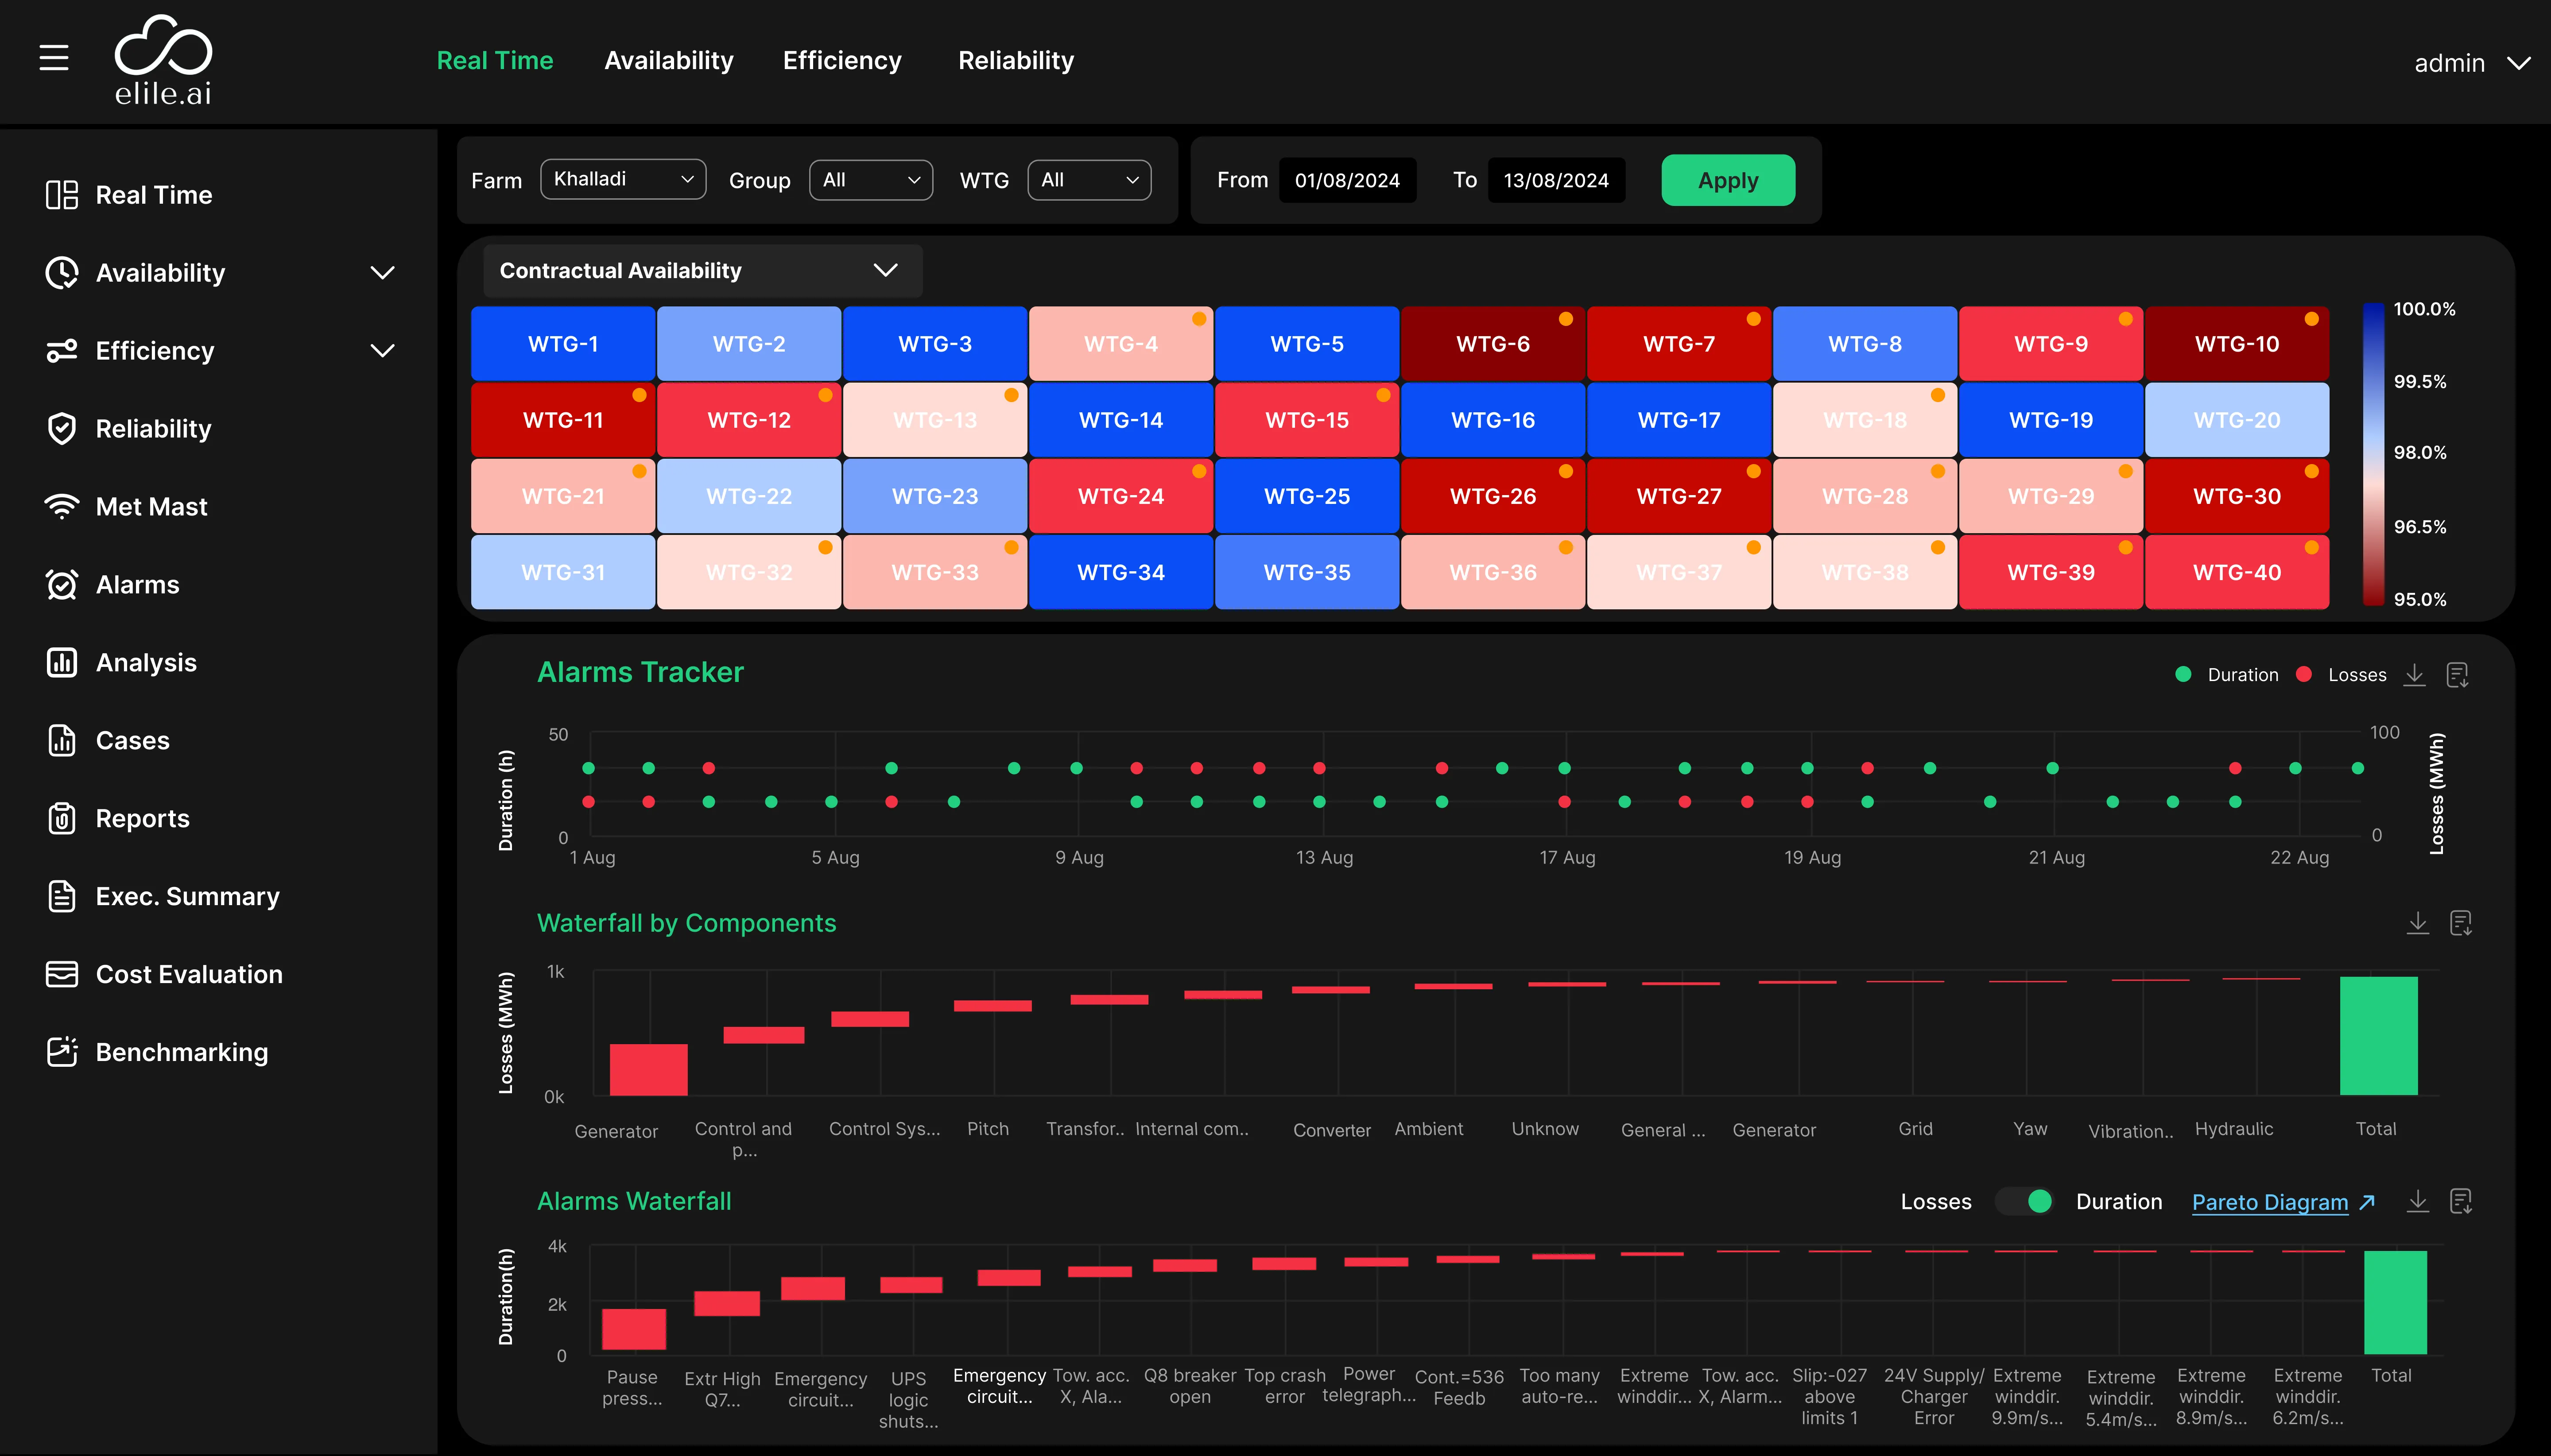
Task: Click the Extr High Q7 bar in Alarms Waterfall
Action: click(x=727, y=1304)
